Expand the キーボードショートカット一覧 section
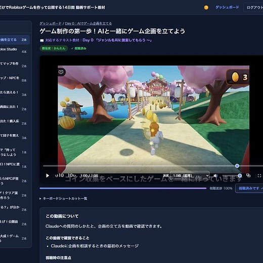The width and height of the screenshot is (263, 263). coord(63,199)
